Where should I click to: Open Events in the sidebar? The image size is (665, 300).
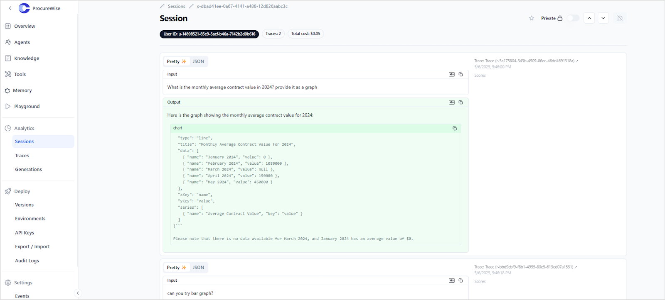[22, 296]
